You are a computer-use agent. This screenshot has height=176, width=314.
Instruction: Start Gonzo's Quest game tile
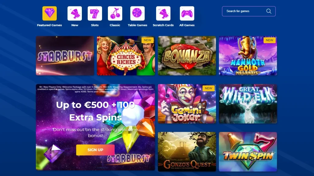pos(187,152)
